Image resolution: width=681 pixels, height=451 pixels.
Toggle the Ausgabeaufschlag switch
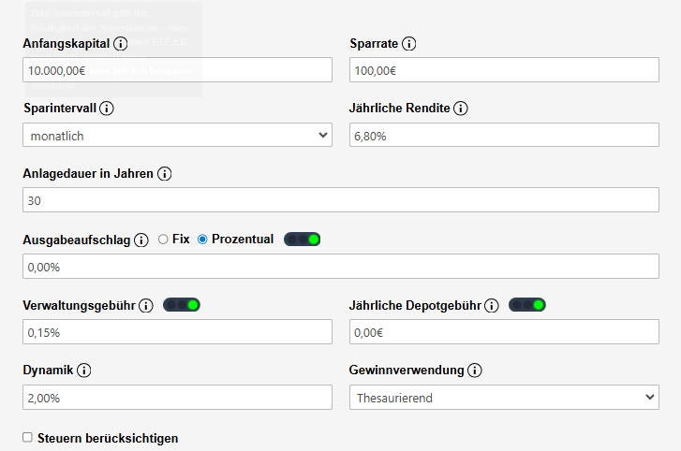[x=303, y=240]
